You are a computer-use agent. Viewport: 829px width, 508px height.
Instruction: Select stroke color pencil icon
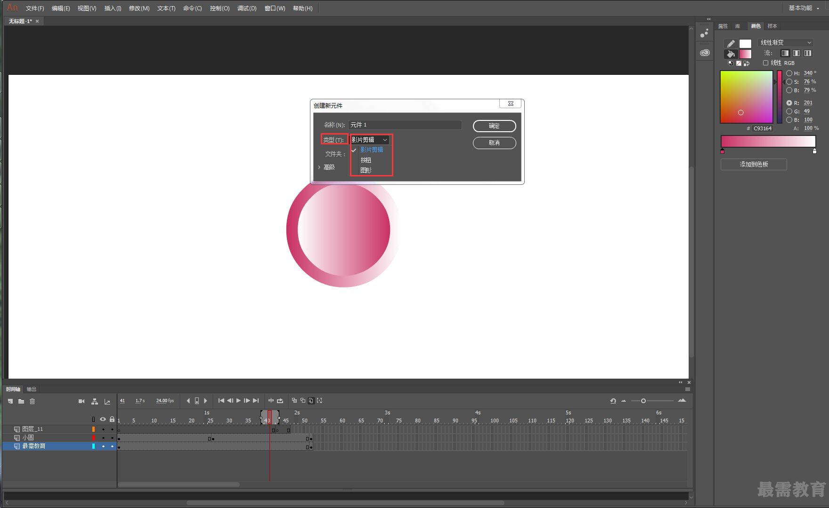coord(731,44)
